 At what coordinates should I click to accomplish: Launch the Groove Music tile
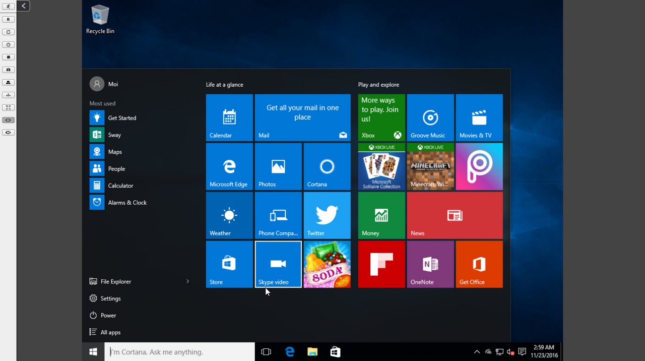(x=430, y=117)
